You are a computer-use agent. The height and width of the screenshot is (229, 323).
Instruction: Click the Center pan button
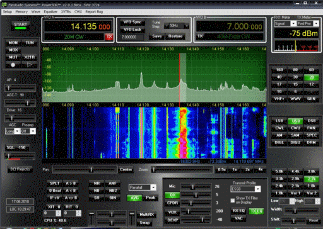[126, 169]
